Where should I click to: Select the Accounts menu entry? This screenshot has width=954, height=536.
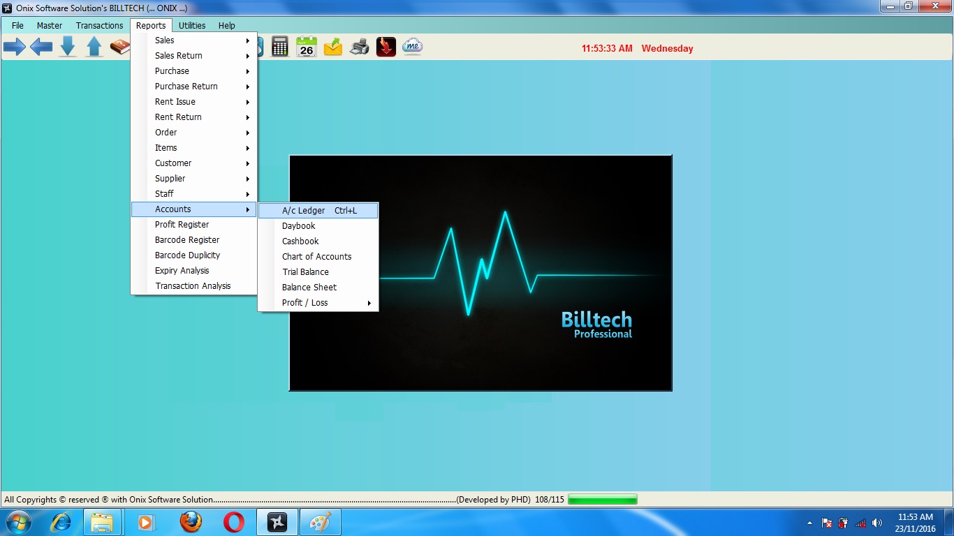(x=194, y=209)
